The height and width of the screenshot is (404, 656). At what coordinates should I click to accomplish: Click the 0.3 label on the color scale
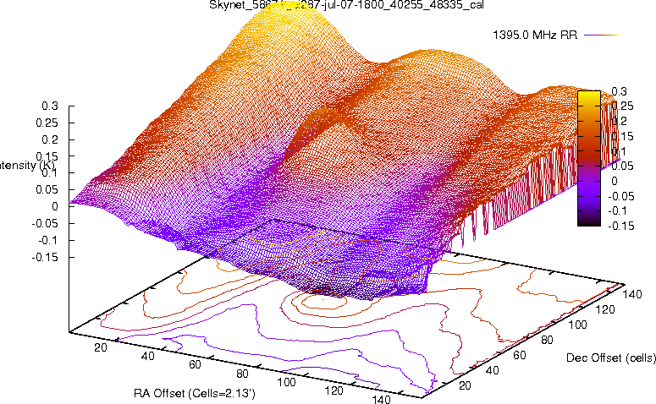pos(620,91)
